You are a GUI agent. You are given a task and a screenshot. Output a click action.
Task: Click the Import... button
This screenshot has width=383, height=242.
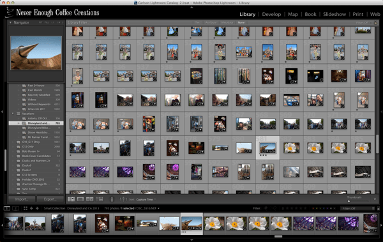(22, 199)
